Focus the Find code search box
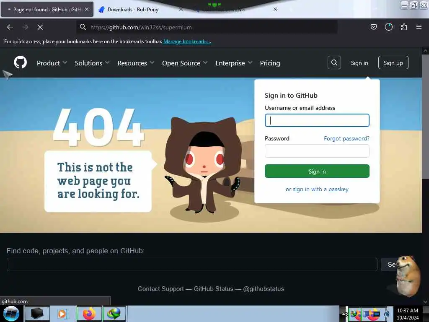Screen dimensions: 429x322 coord(192,265)
